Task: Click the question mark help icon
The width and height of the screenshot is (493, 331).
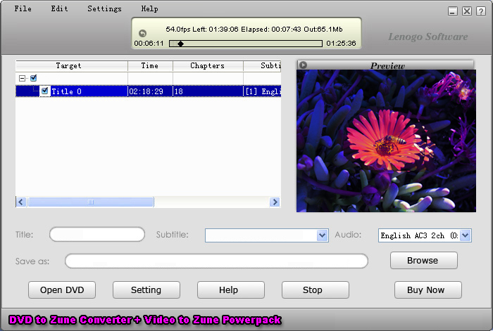Action: pyautogui.click(x=481, y=12)
